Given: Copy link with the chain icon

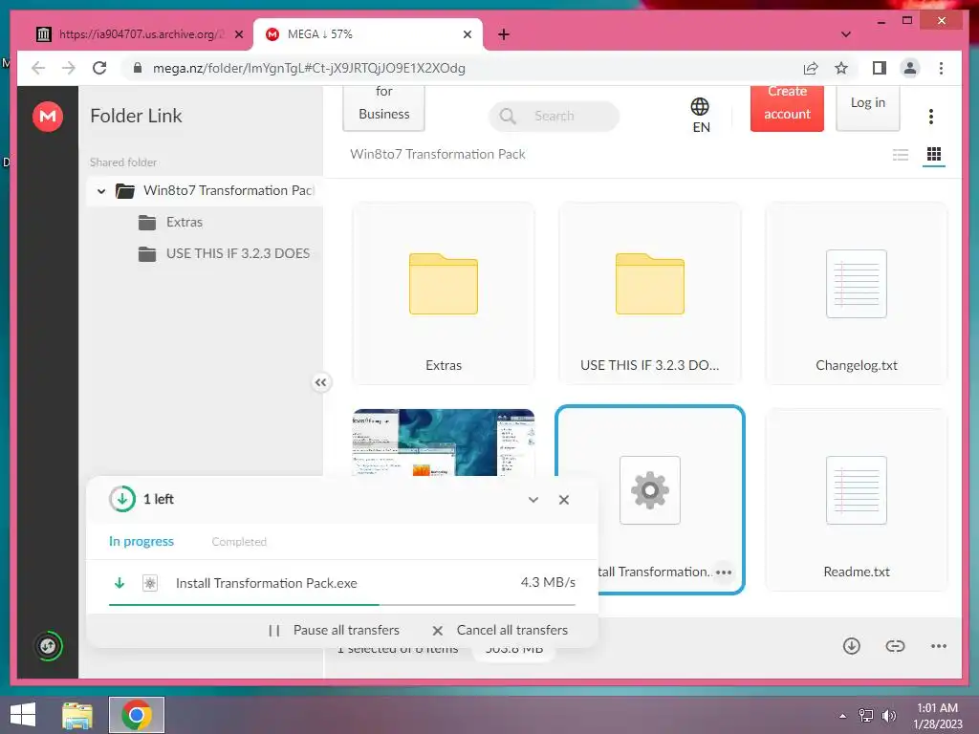Looking at the screenshot, I should (895, 646).
